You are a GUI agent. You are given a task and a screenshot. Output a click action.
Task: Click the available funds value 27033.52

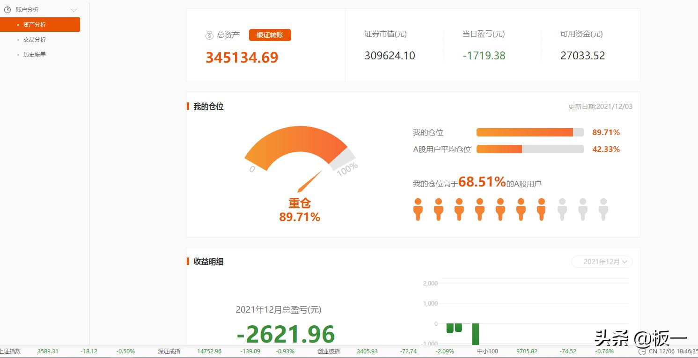[583, 56]
